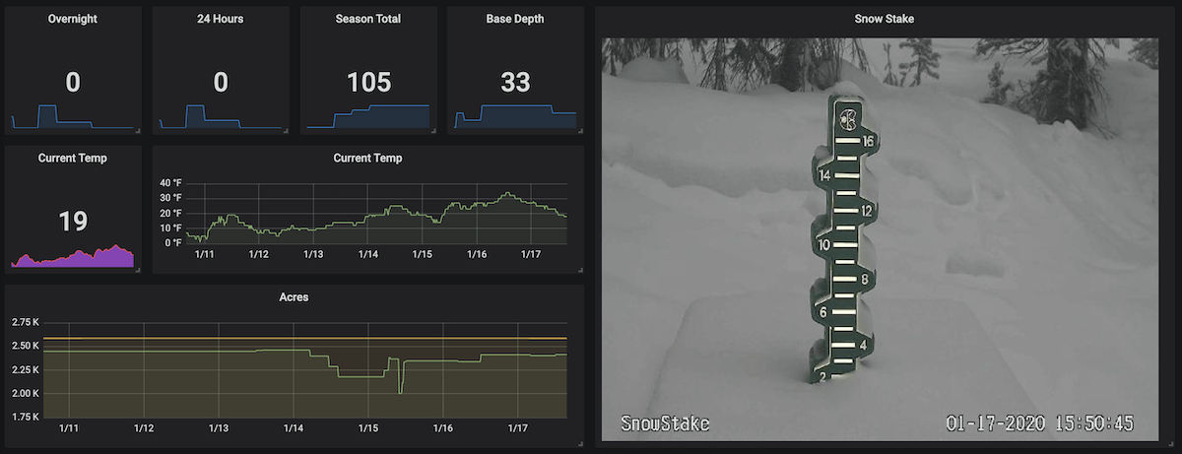Open the Base Depth panel title menu
Screen dimensions: 1182x454
[515, 20]
